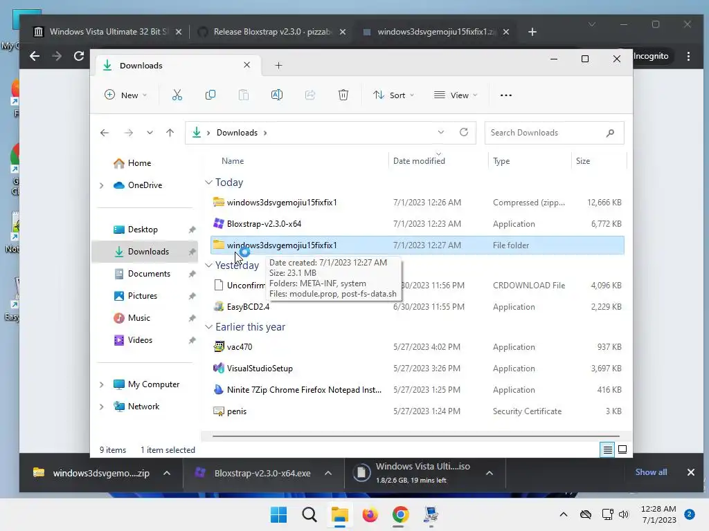The image size is (709, 531).
Task: Open Firefox from taskbar
Action: [x=370, y=514]
